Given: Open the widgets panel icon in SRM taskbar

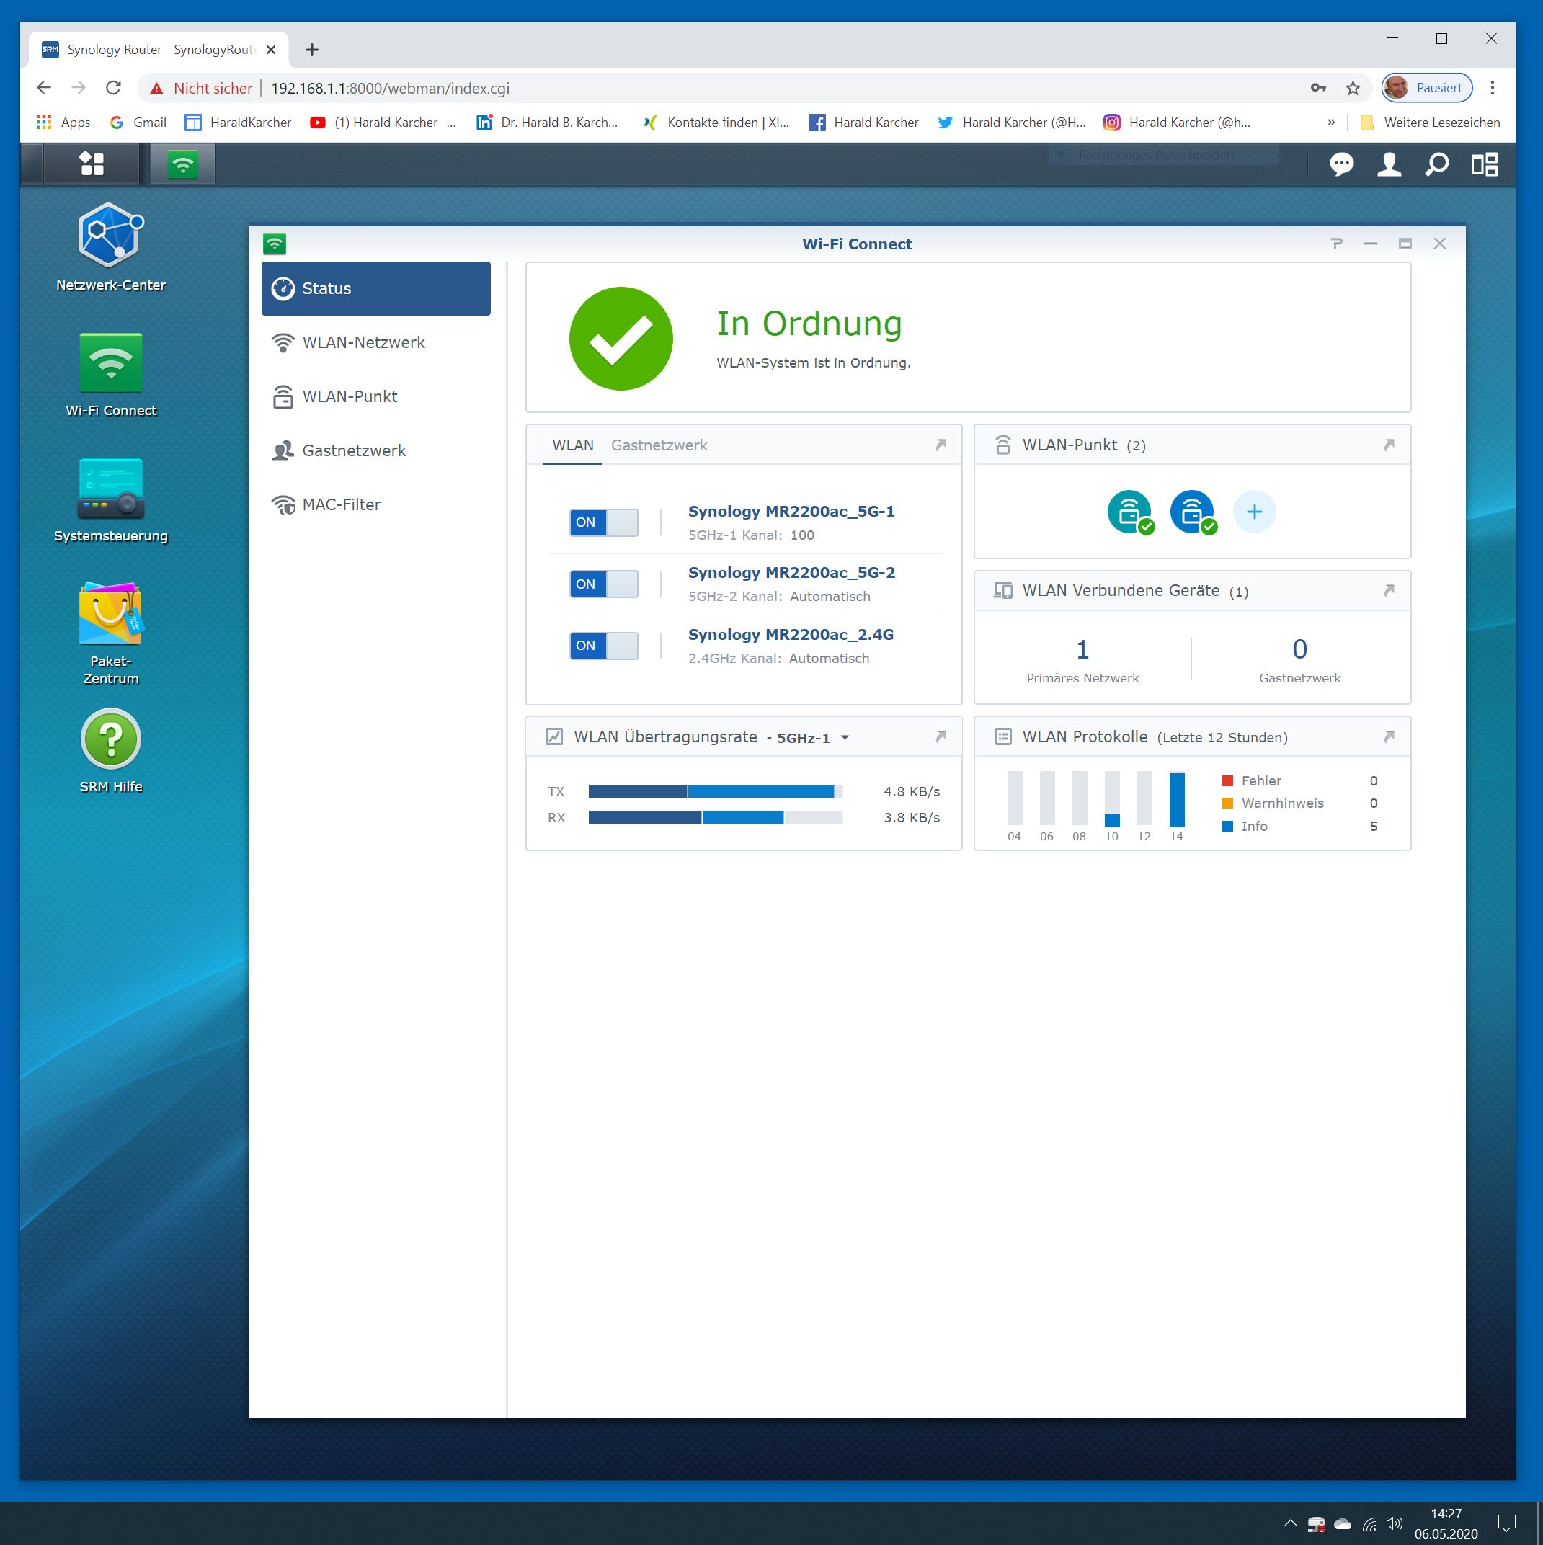Looking at the screenshot, I should point(1484,164).
